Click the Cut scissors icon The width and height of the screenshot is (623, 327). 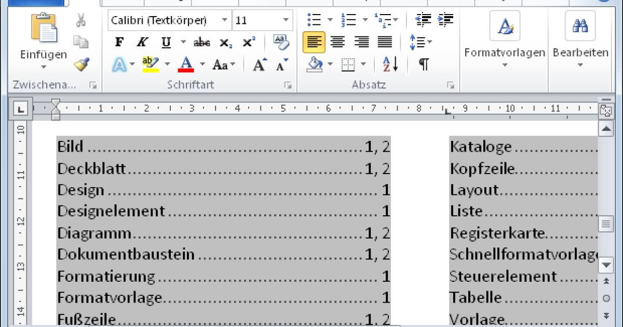[81, 21]
